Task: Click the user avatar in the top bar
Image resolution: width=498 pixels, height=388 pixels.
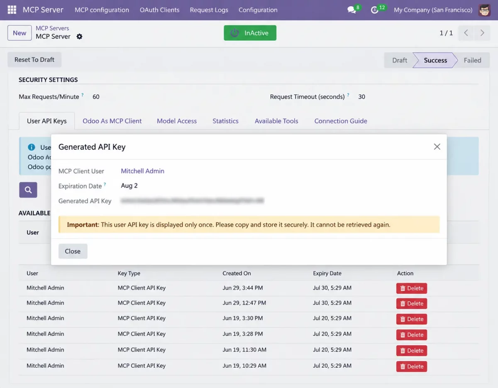Action: point(484,10)
